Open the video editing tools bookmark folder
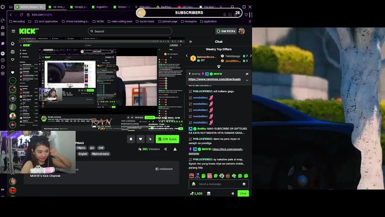 point(119,21)
